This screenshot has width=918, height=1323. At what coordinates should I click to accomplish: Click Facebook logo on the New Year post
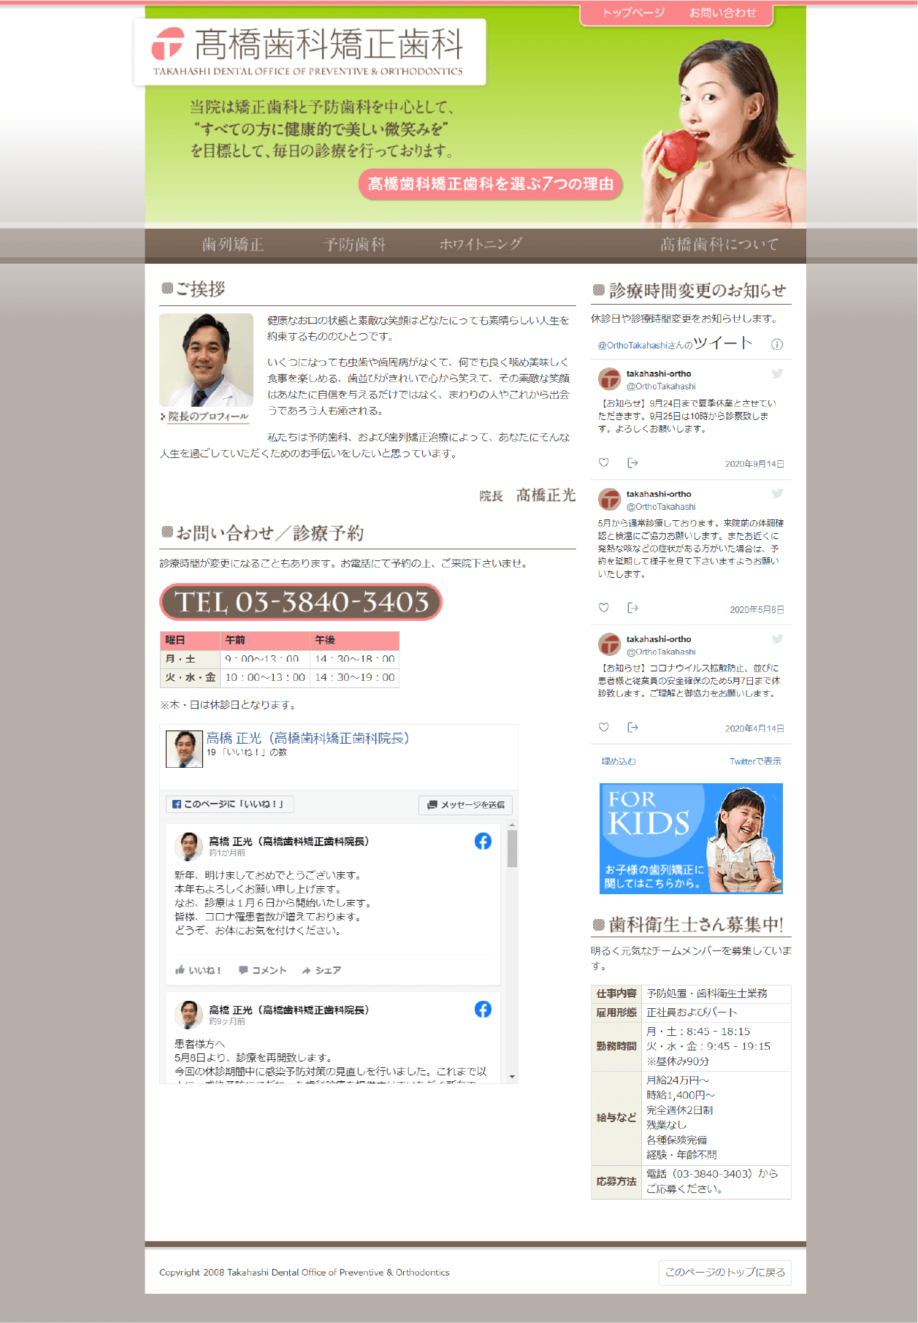coord(483,841)
